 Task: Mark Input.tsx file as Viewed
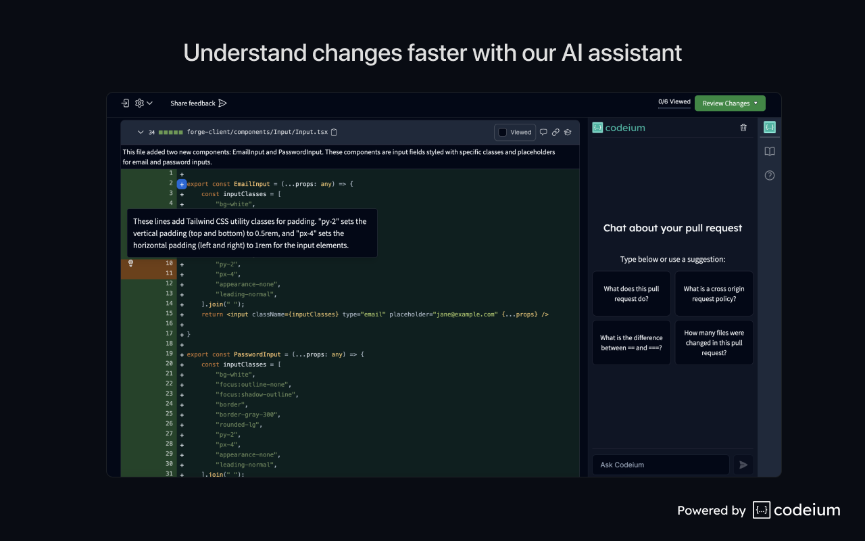coord(515,132)
